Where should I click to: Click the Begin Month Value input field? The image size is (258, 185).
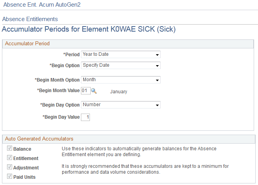pos(85,91)
